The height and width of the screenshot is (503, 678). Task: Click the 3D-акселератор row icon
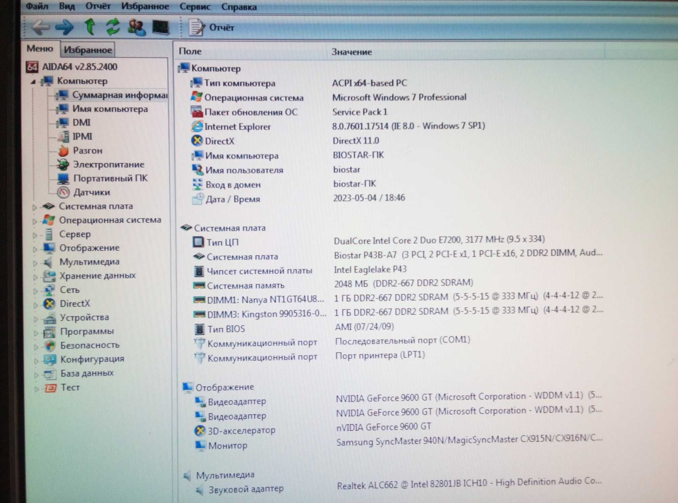pos(200,431)
